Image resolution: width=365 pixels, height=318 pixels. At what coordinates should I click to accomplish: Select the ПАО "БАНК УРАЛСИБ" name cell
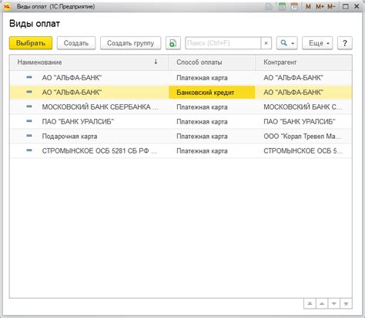78,121
